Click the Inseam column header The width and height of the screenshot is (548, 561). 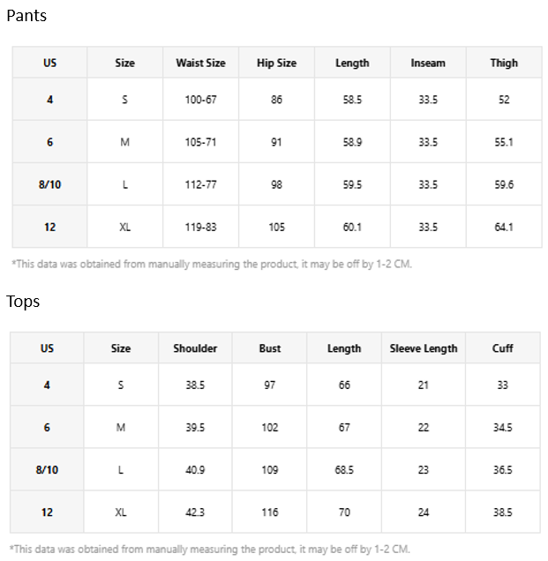(428, 63)
